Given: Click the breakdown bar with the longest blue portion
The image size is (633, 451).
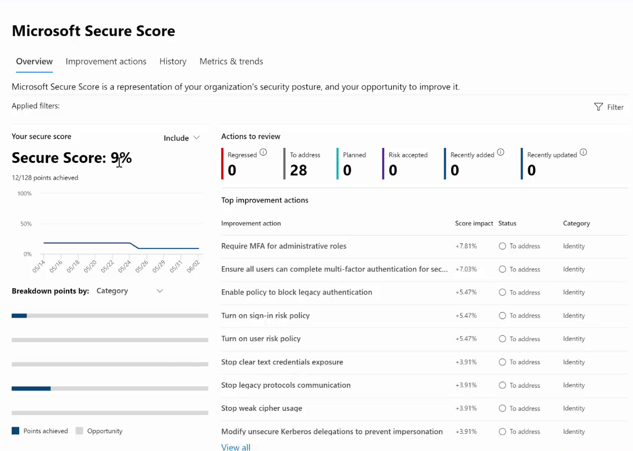Looking at the screenshot, I should coord(110,389).
